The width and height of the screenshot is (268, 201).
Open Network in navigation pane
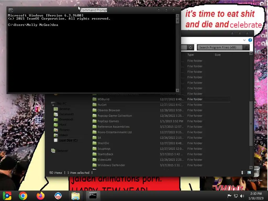(x=59, y=151)
